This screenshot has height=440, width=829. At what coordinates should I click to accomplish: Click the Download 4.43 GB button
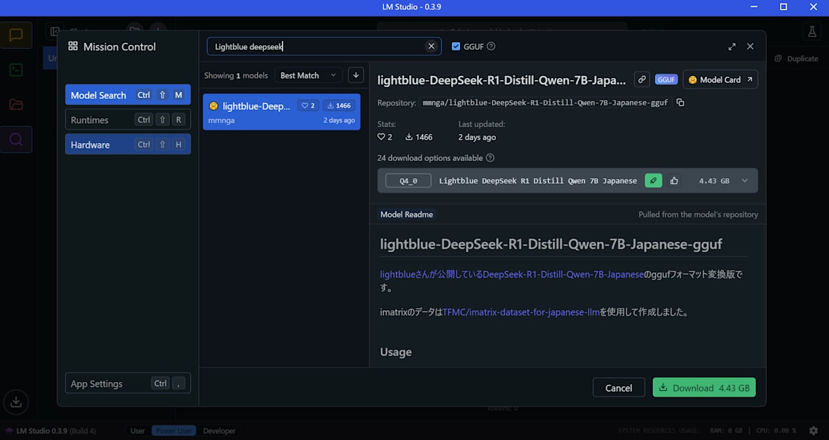pyautogui.click(x=704, y=388)
